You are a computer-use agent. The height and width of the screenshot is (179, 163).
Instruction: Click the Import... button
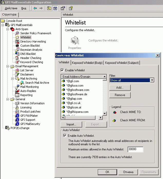coord(71,124)
